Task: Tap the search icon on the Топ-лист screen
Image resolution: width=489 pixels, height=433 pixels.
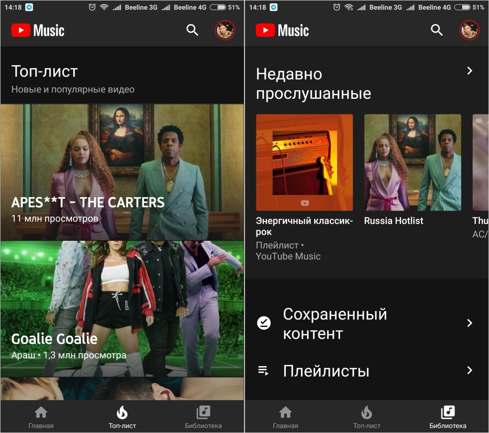Action: [x=192, y=30]
